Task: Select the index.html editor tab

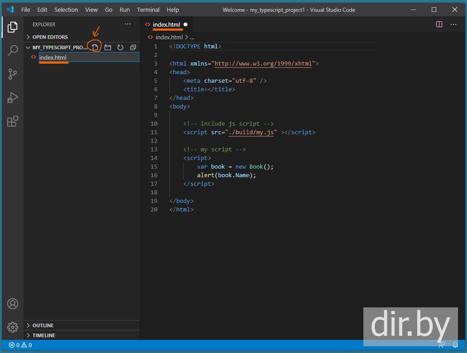Action: 166,24
